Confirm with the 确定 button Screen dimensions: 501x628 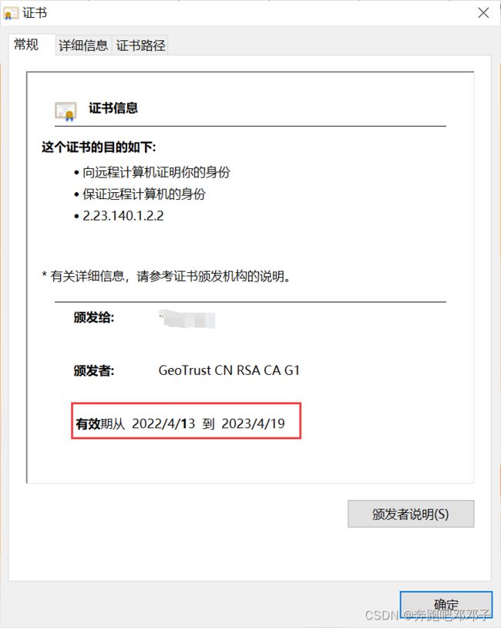point(446,605)
